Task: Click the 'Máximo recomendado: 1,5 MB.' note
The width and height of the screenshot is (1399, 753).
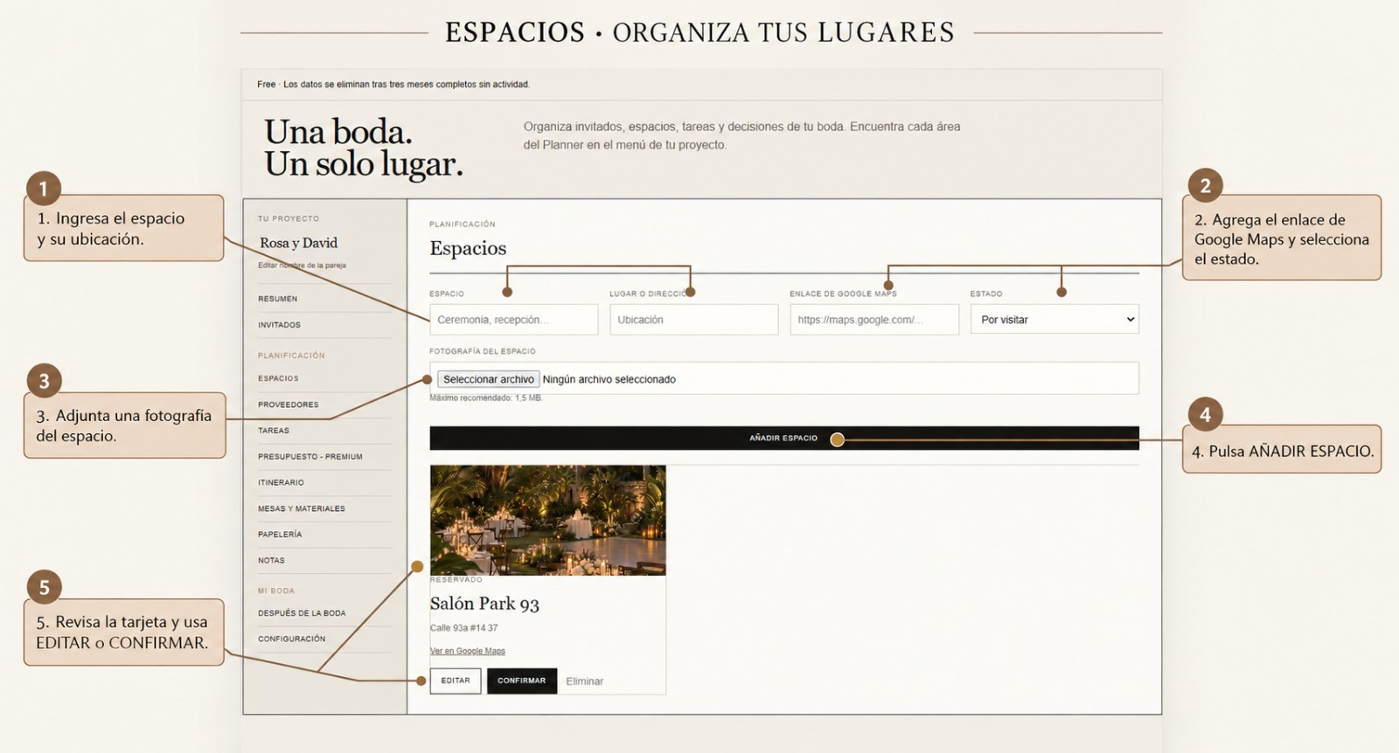Action: coord(486,398)
